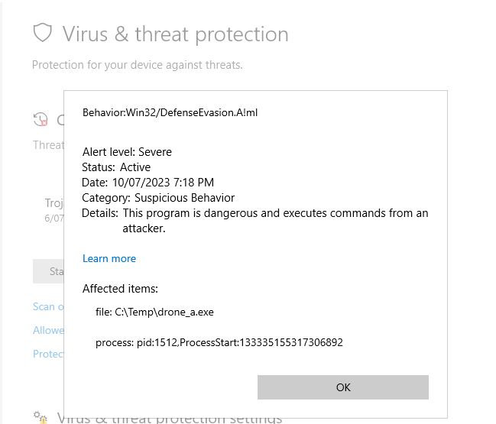496x424 pixels.
Task: Click the process pid:1512 line
Action: tap(219, 342)
